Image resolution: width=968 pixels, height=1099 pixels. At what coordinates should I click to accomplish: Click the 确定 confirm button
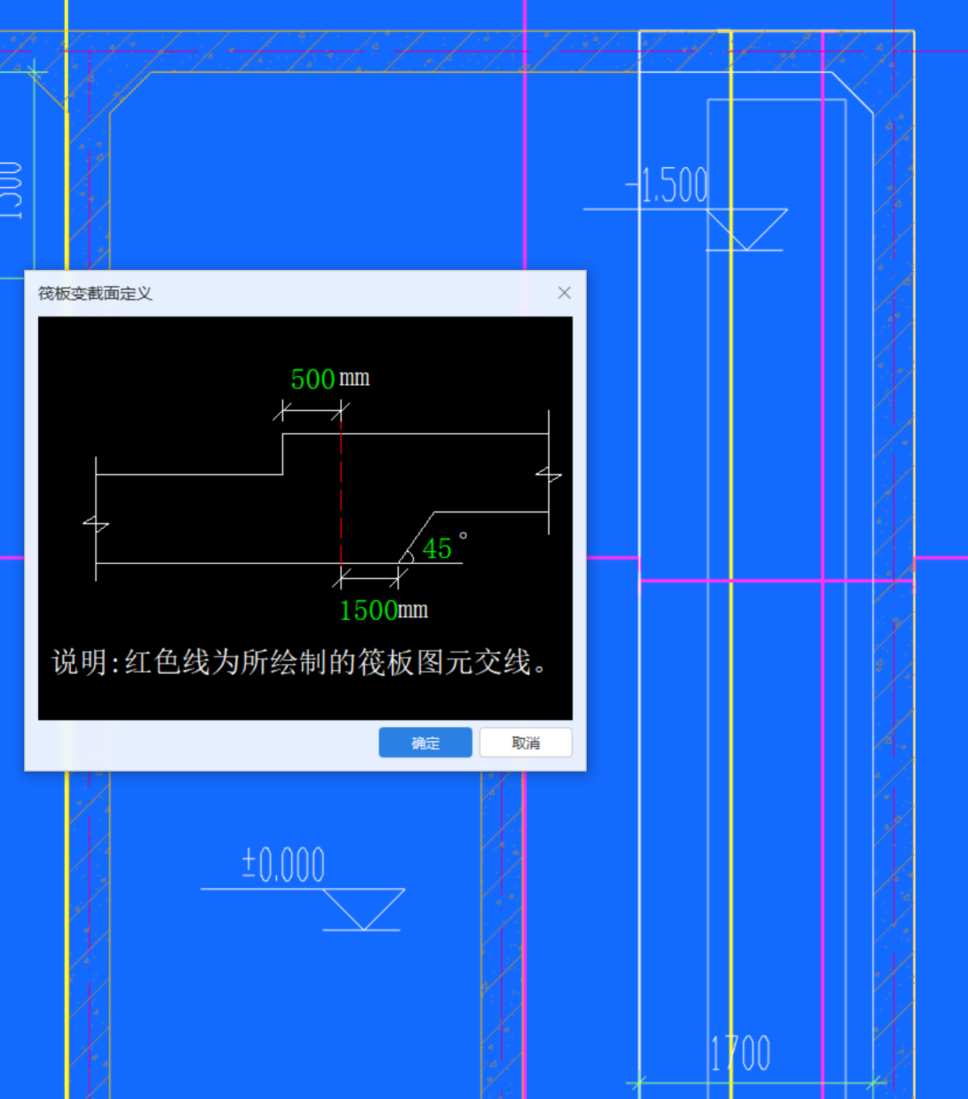[425, 743]
